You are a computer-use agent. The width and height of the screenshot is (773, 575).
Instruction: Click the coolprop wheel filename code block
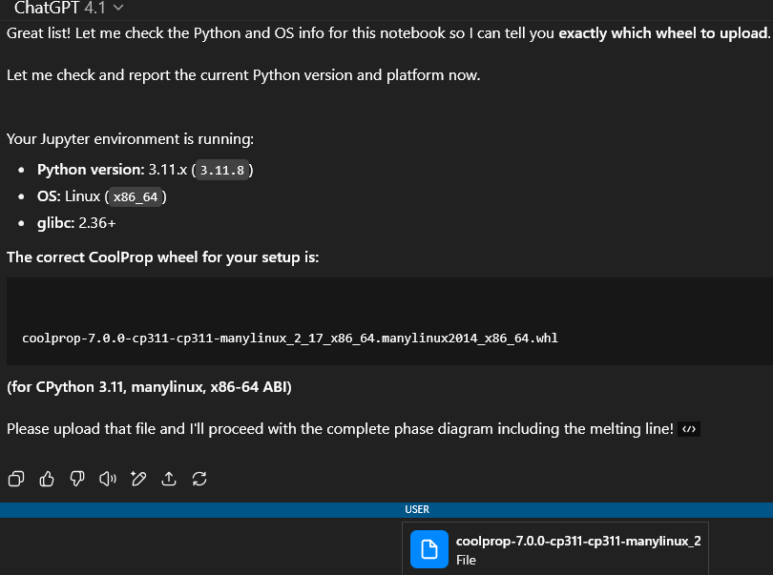(290, 338)
